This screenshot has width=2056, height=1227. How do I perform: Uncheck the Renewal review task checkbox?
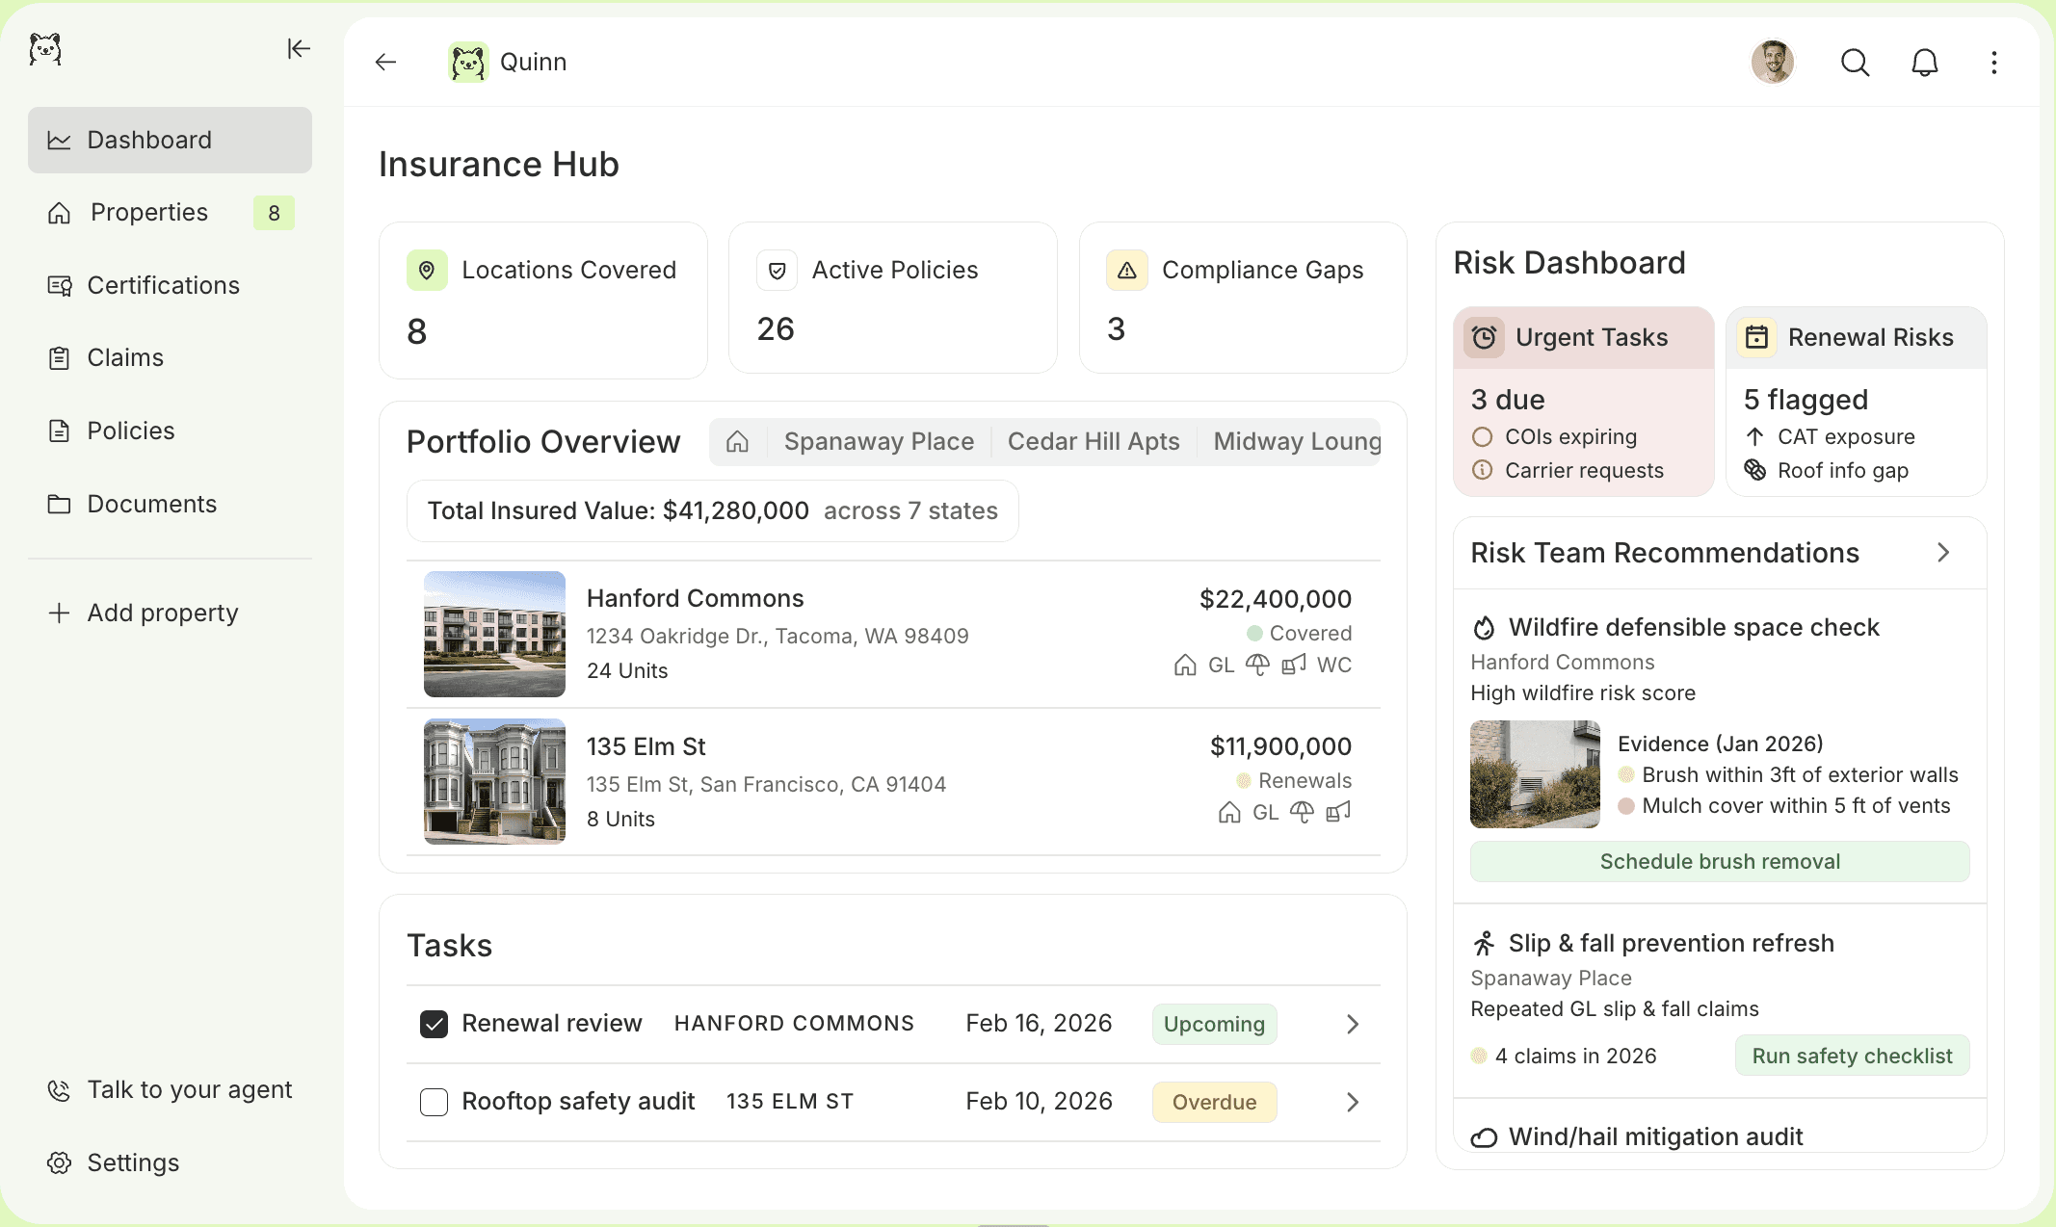coord(435,1024)
